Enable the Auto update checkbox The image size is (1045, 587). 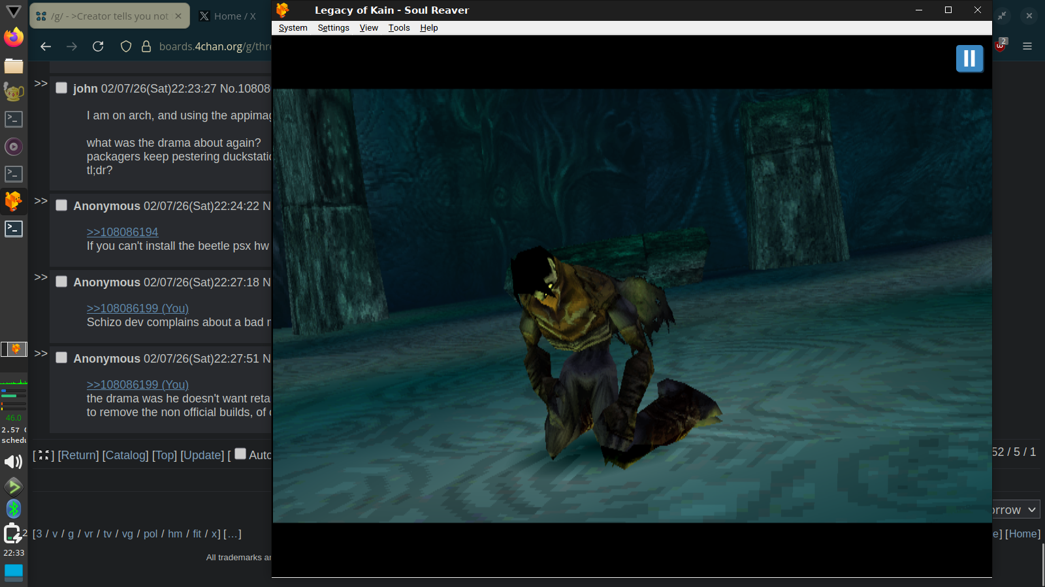[x=240, y=454]
